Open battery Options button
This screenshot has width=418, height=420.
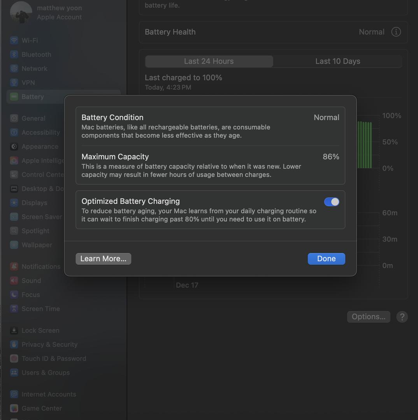tap(368, 317)
